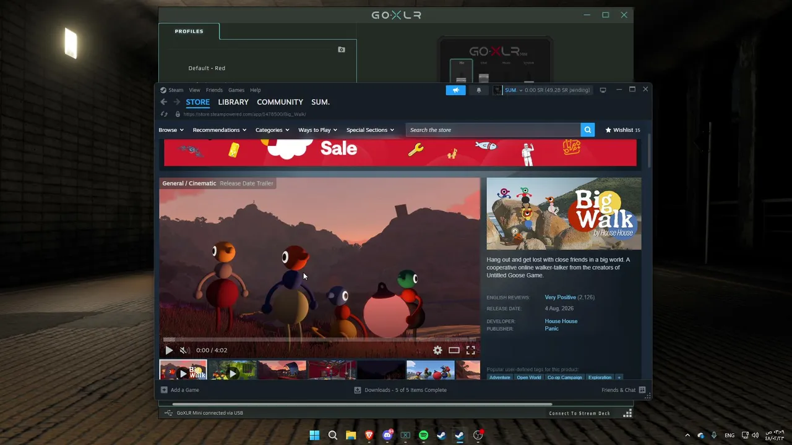Switch to the COMMUNITY tab
Image resolution: width=792 pixels, height=445 pixels.
click(x=280, y=102)
